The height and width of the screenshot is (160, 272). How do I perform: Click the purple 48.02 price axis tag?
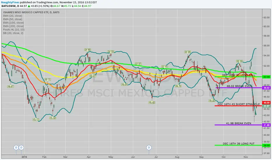[266, 88]
